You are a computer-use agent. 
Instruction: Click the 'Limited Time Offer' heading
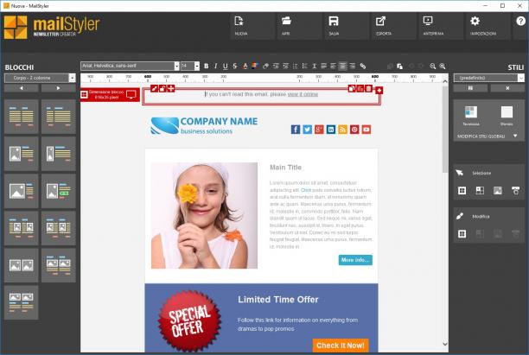pos(278,300)
